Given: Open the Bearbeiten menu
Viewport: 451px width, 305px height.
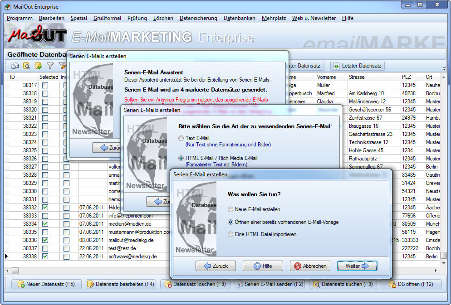Looking at the screenshot, I should click(x=52, y=18).
